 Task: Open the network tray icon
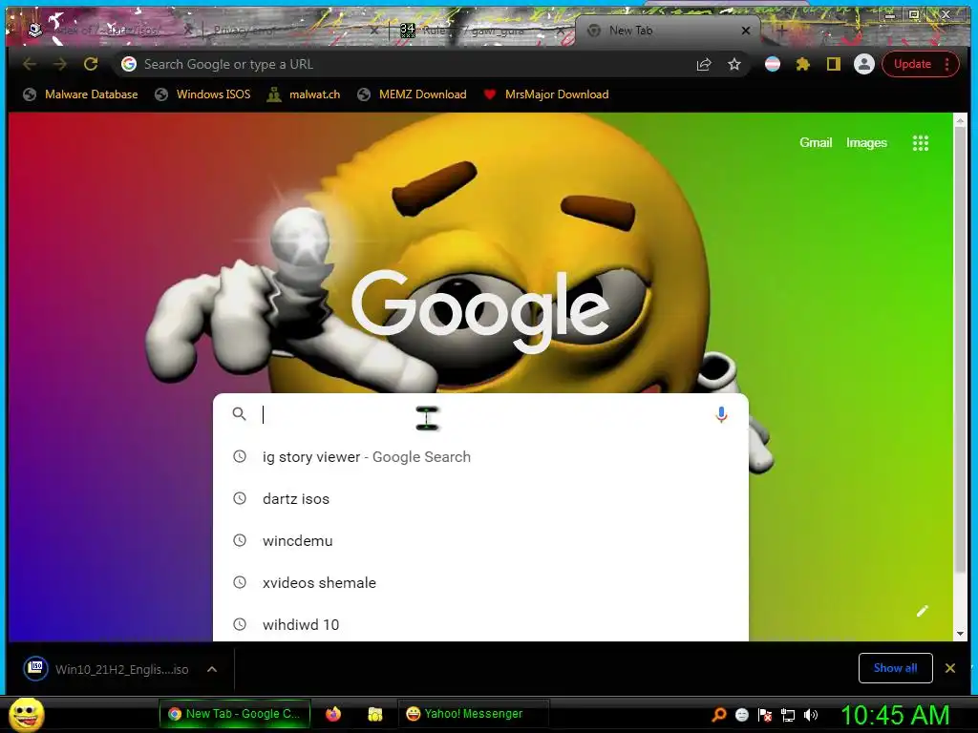tap(788, 715)
